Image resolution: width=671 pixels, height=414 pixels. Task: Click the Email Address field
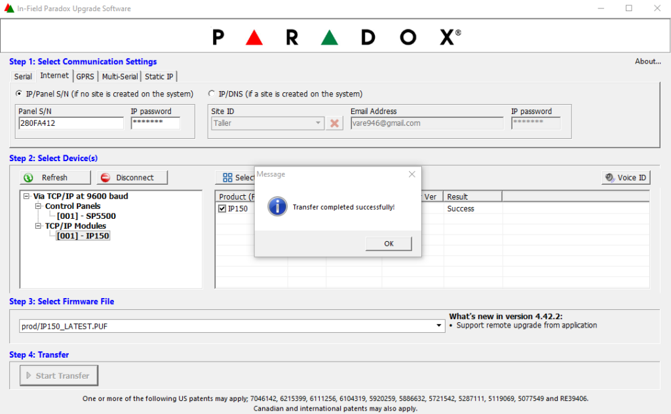427,123
